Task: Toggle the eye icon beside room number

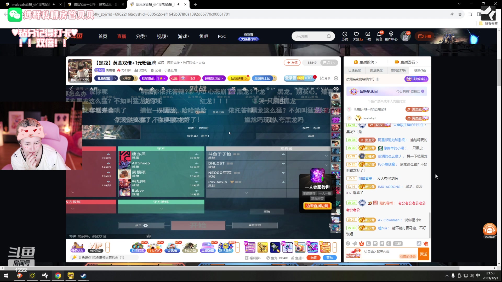Action: point(148,236)
